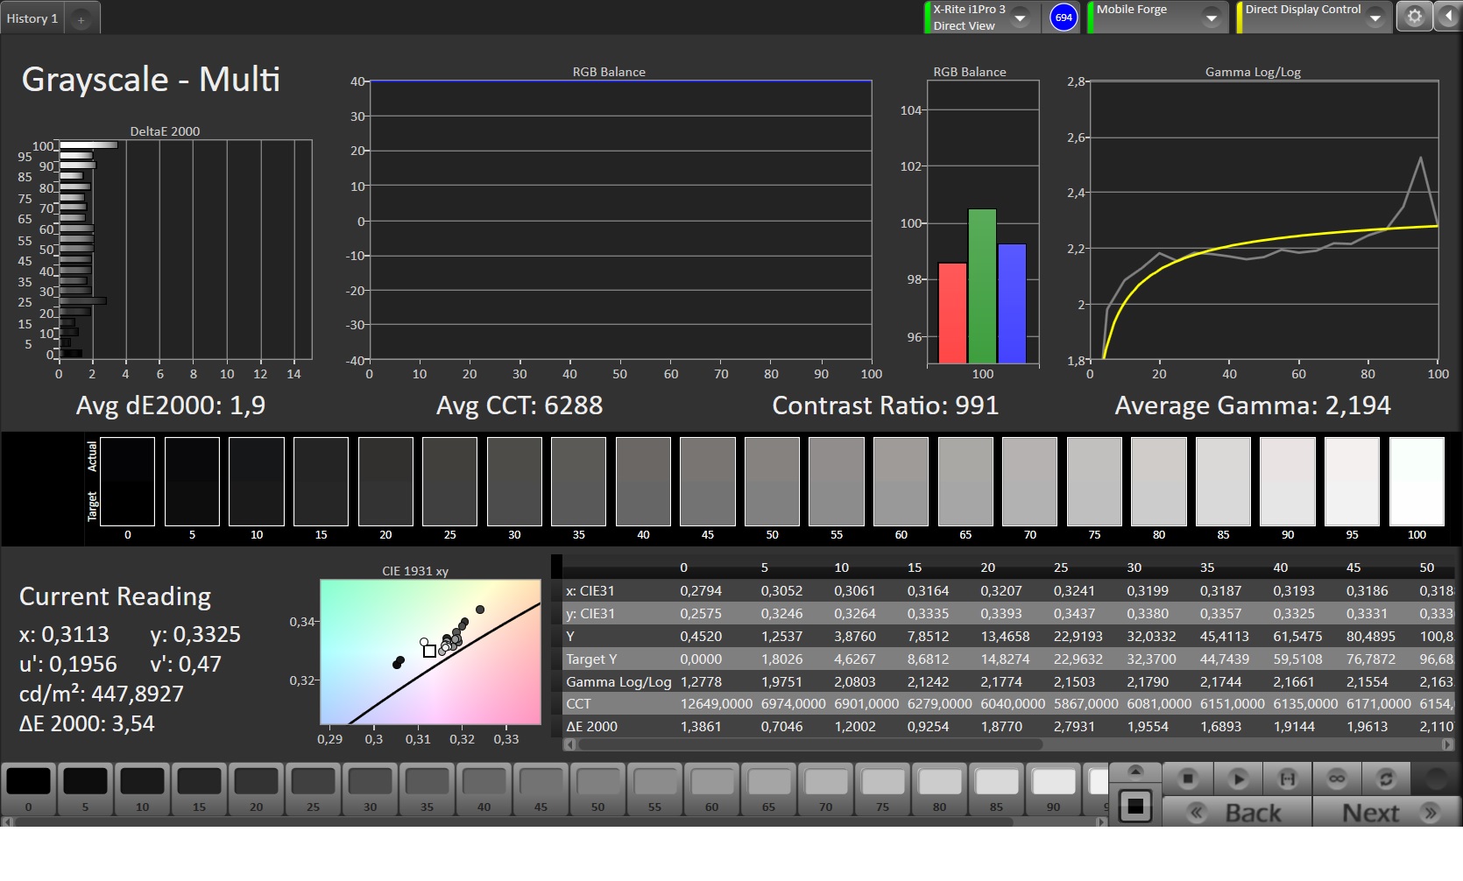Screen dimensions: 1463x881
Task: Click the read series bracket icon
Action: click(1287, 778)
